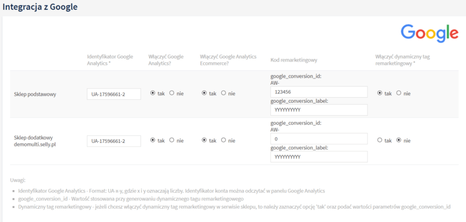466x222 pixels.
Task: Focus Analytics ID field for Sklep dodatkowy
Action: click(x=114, y=141)
